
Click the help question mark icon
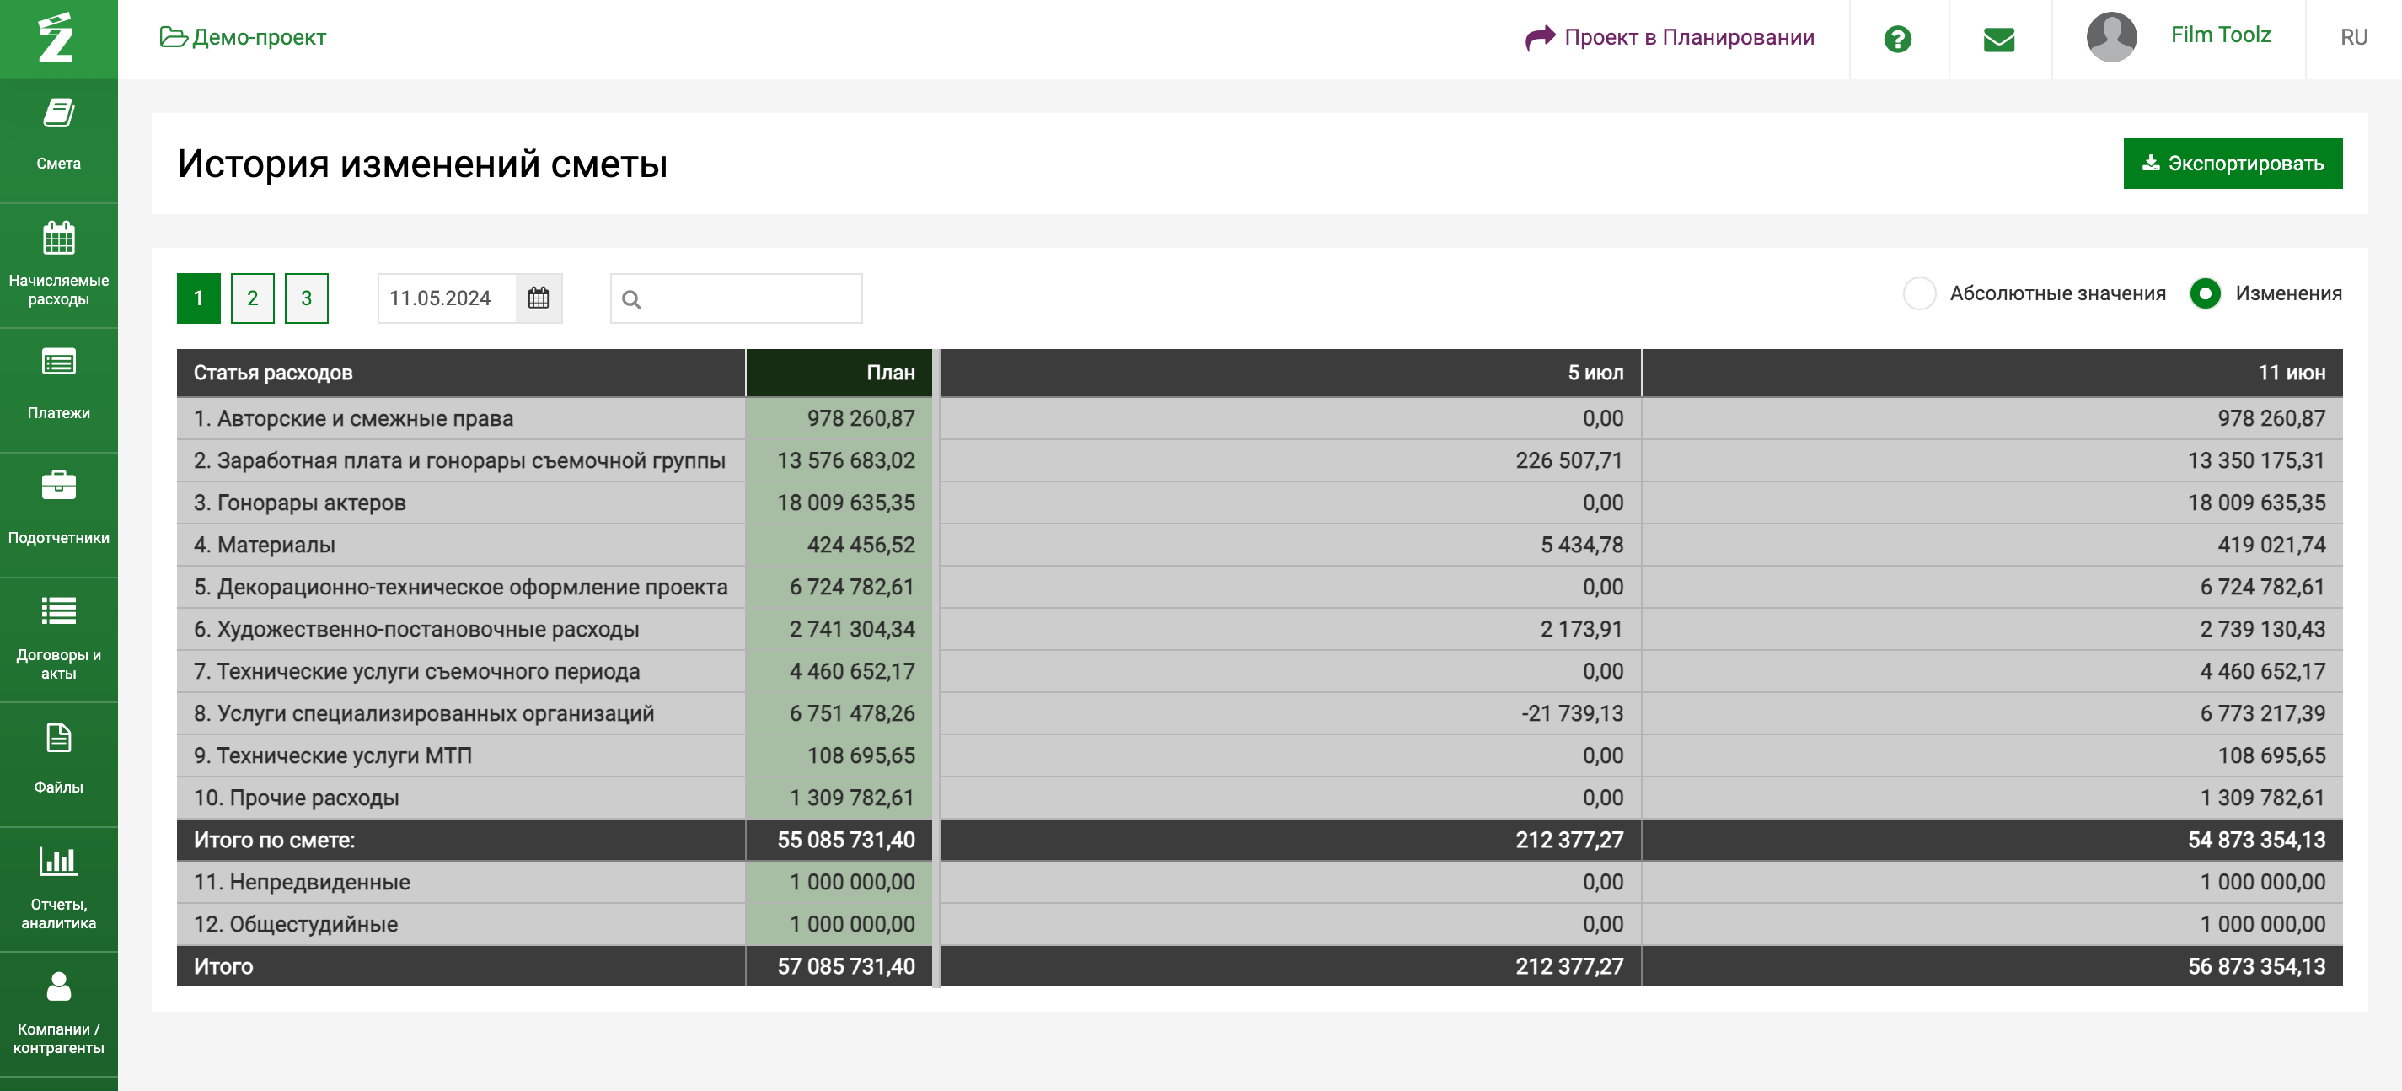[x=1897, y=39]
